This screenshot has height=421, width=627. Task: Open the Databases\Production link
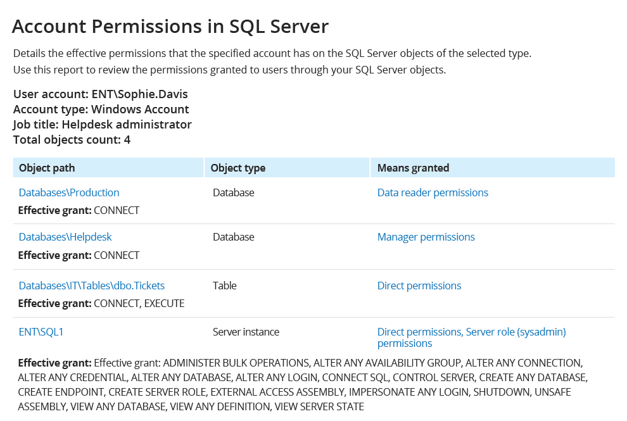68,192
